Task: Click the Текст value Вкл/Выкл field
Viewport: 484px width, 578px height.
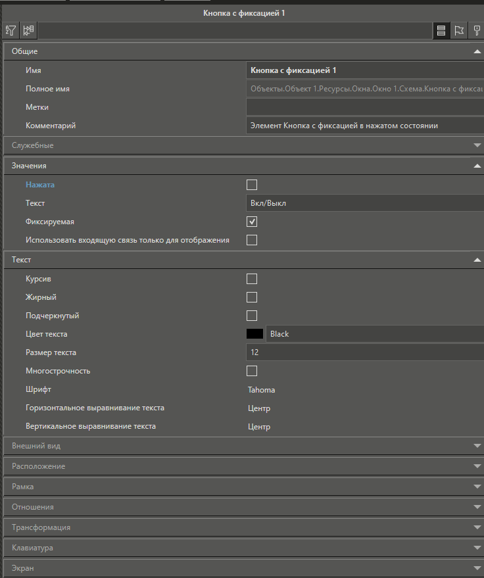Action: pos(365,203)
